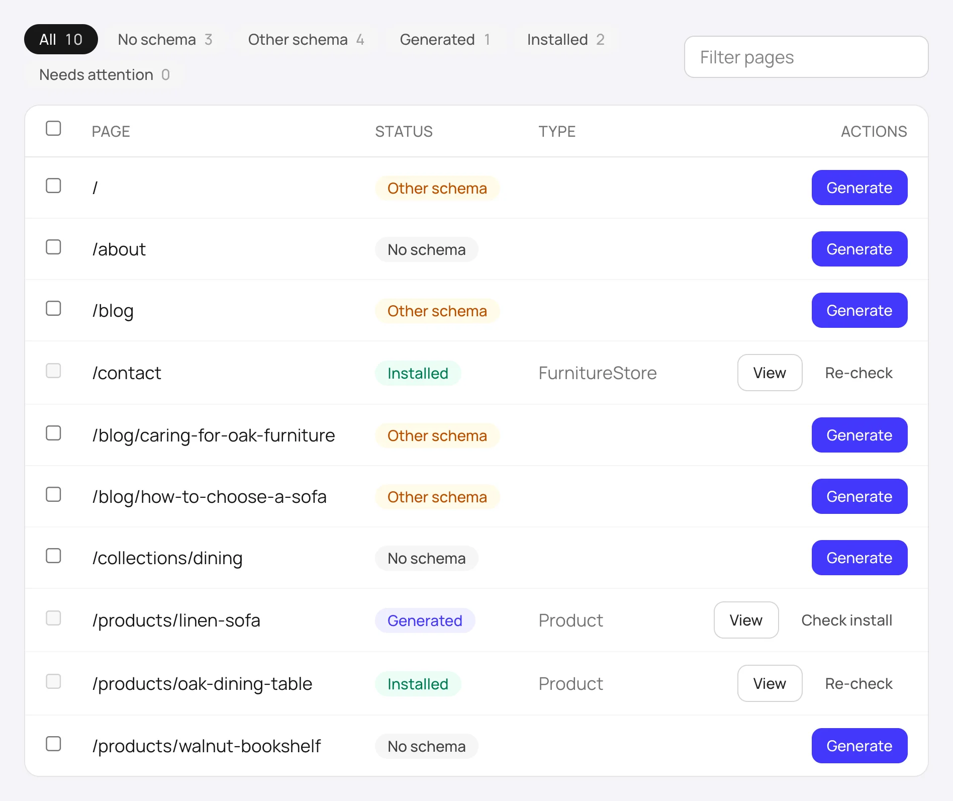
Task: Generate schema for the /blog page
Action: 860,310
